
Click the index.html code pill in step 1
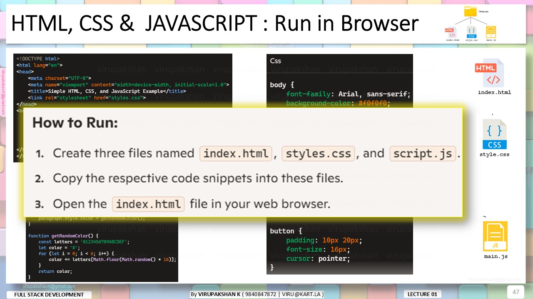pyautogui.click(x=236, y=154)
